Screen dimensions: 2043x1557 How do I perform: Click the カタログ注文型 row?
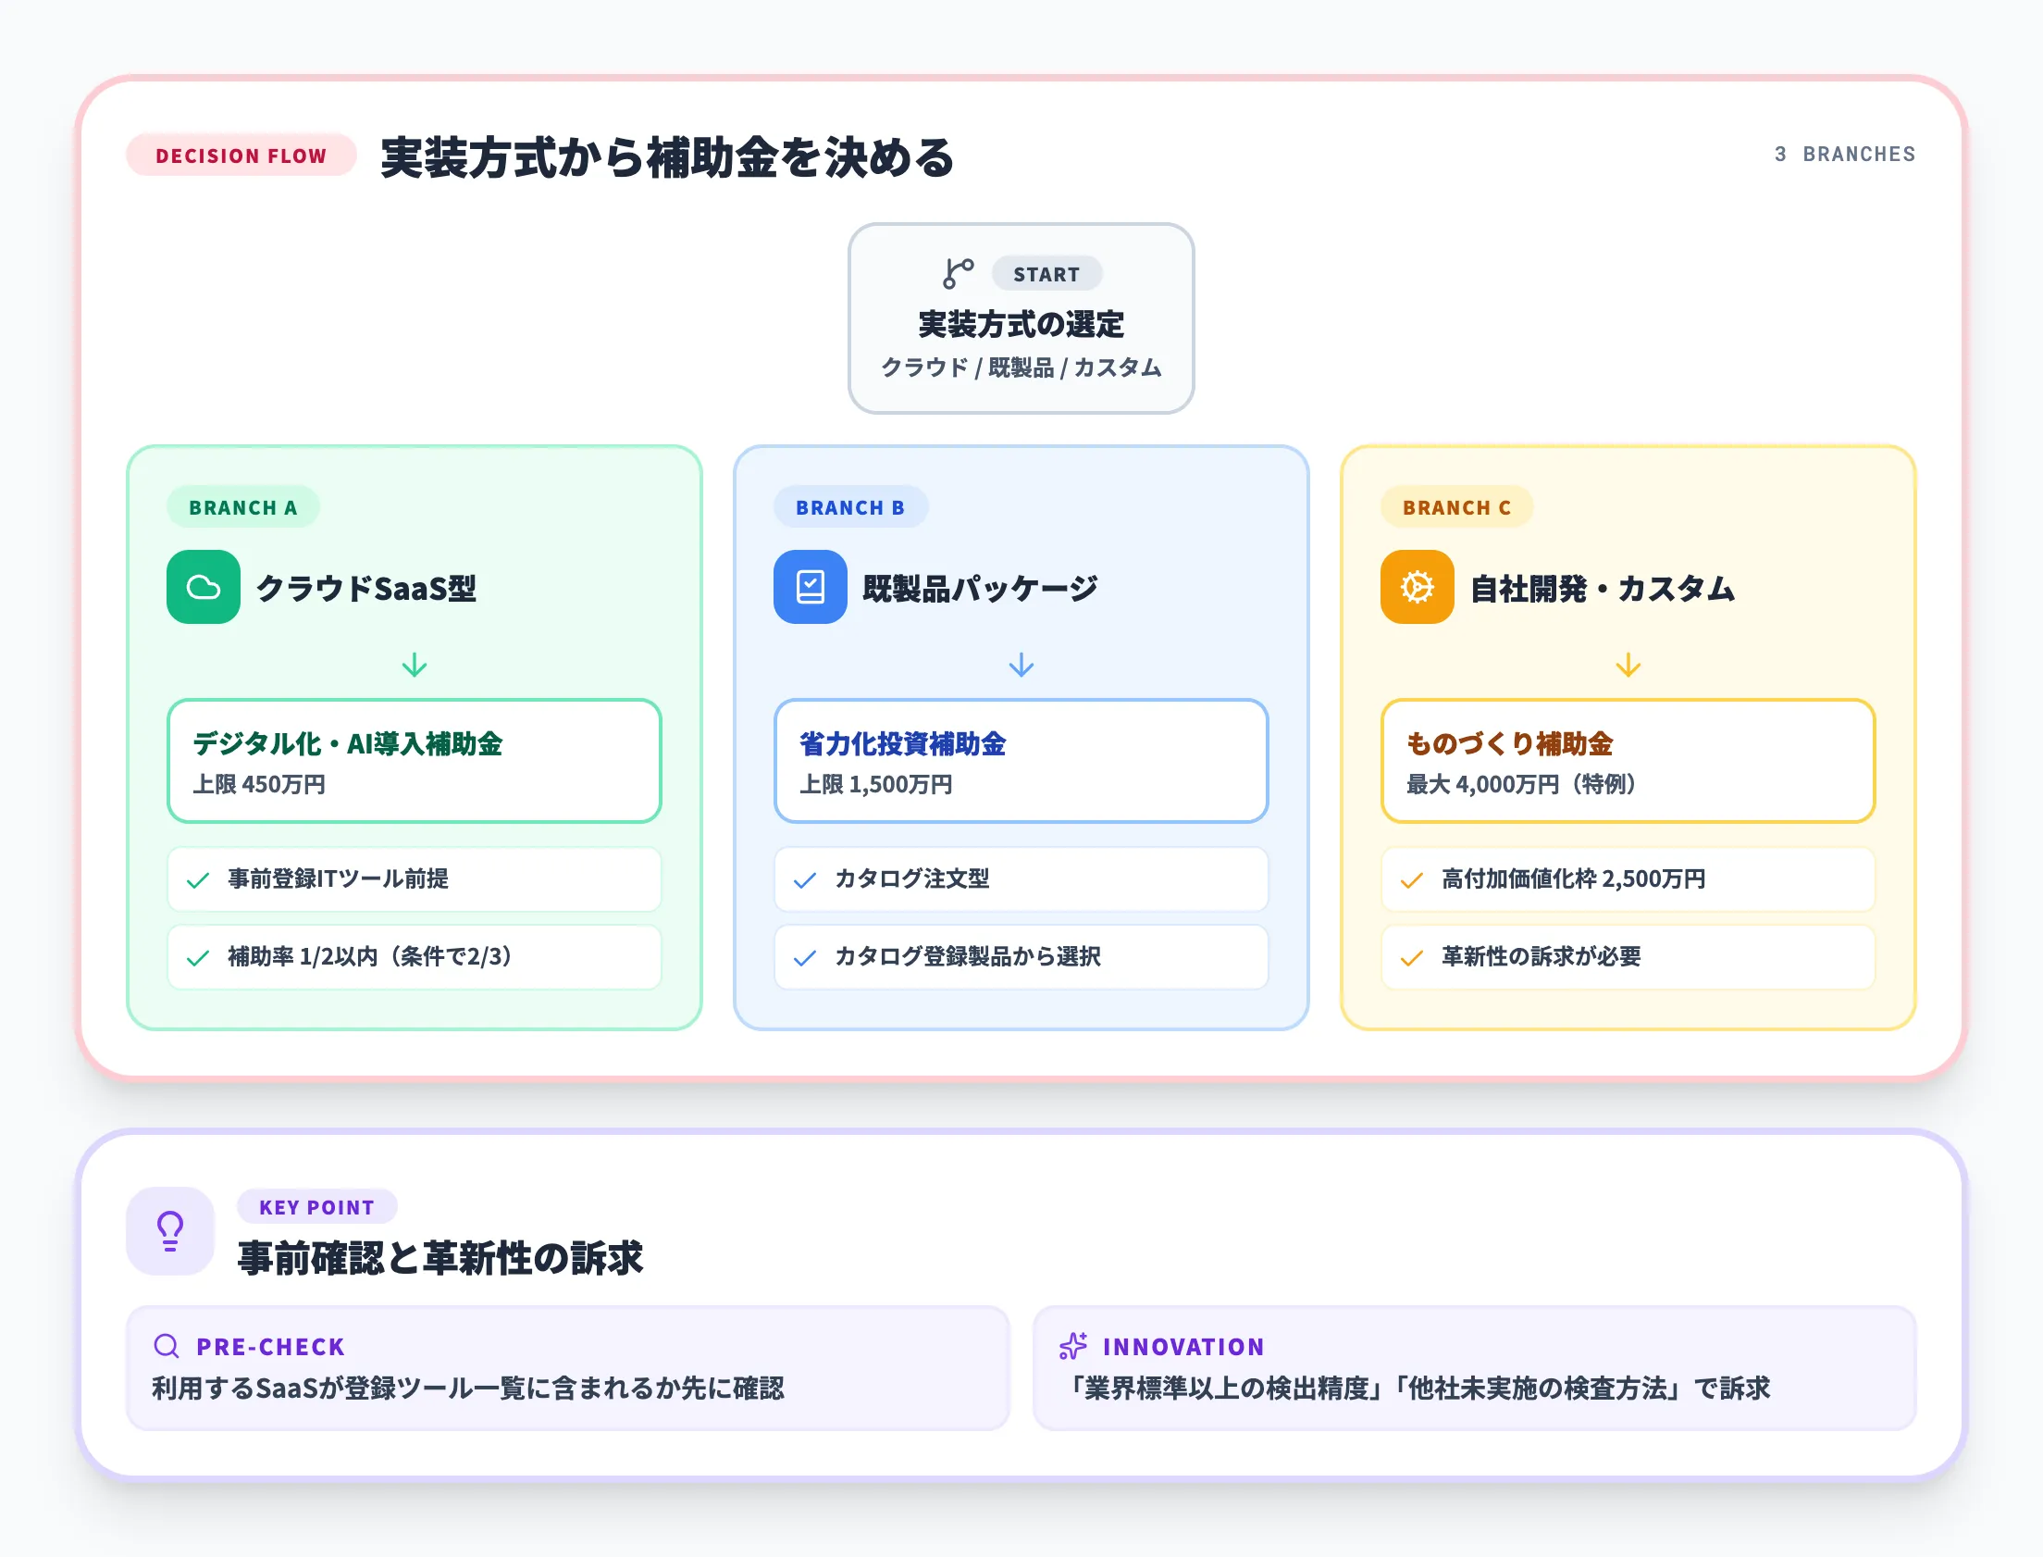click(1021, 878)
